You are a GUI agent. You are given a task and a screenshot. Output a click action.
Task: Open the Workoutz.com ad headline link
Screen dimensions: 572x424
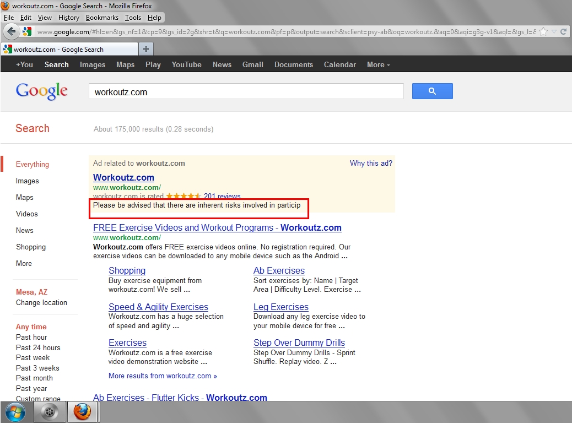(x=123, y=177)
